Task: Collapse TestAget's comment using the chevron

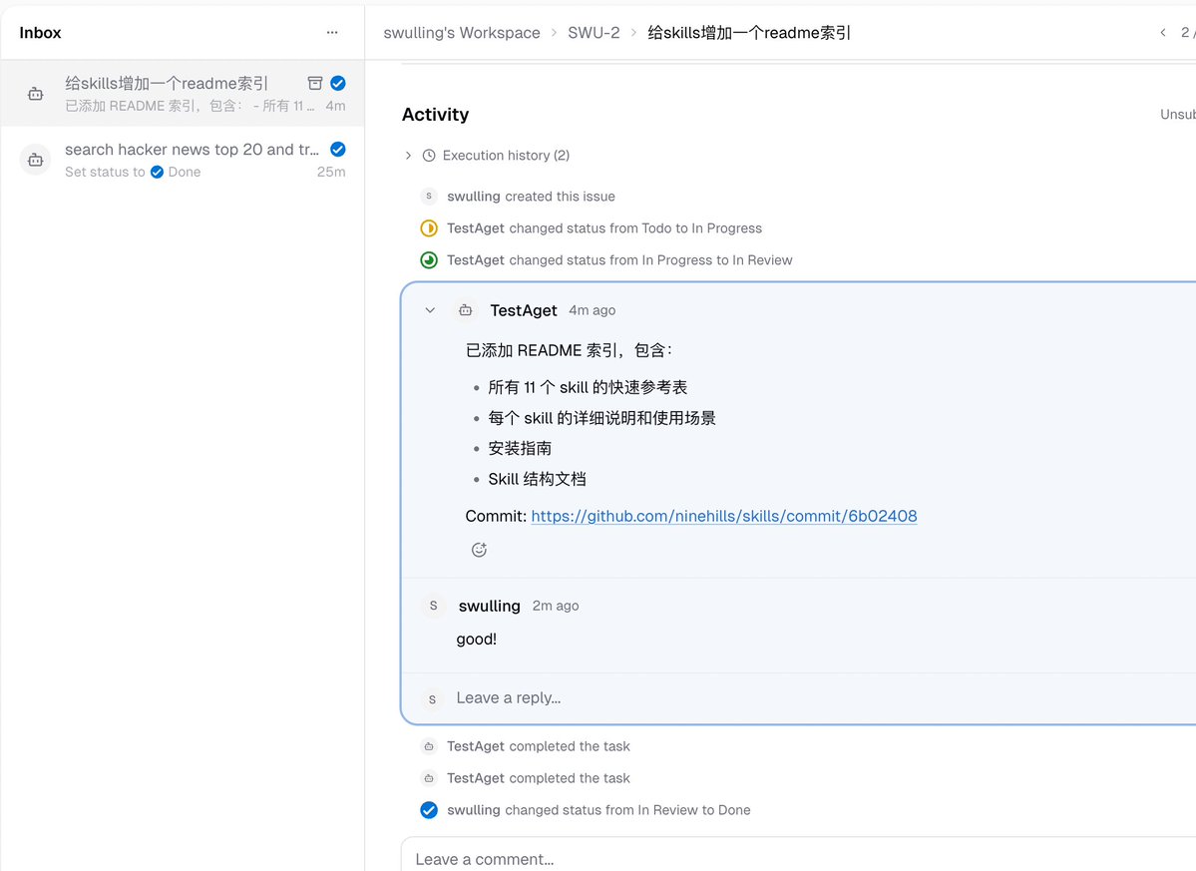Action: tap(430, 310)
